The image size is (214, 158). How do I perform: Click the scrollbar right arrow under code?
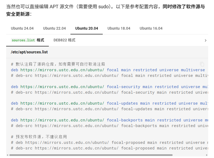pos(207,155)
